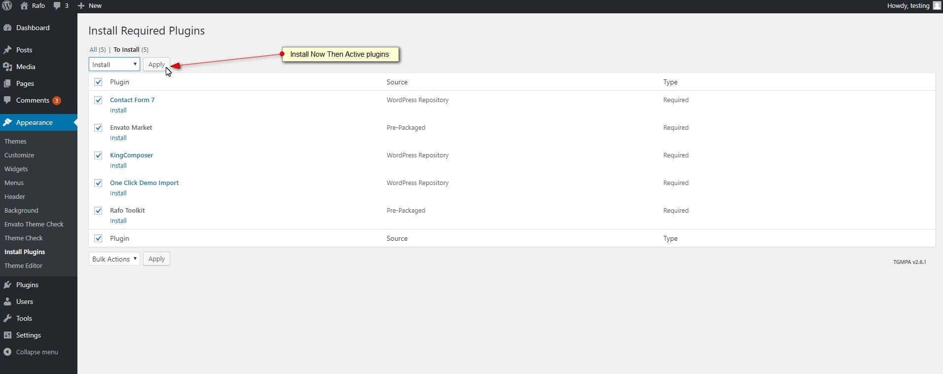Click the home icon beside Rafo

click(24, 6)
